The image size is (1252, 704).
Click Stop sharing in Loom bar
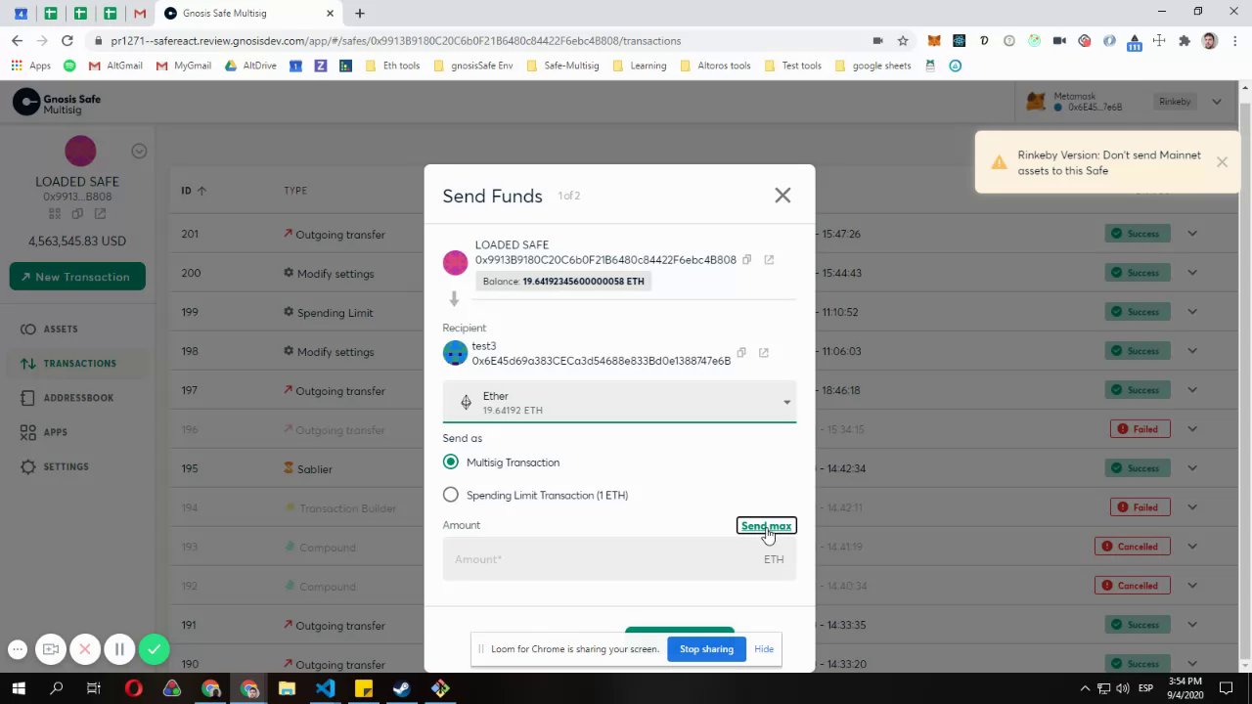point(706,649)
